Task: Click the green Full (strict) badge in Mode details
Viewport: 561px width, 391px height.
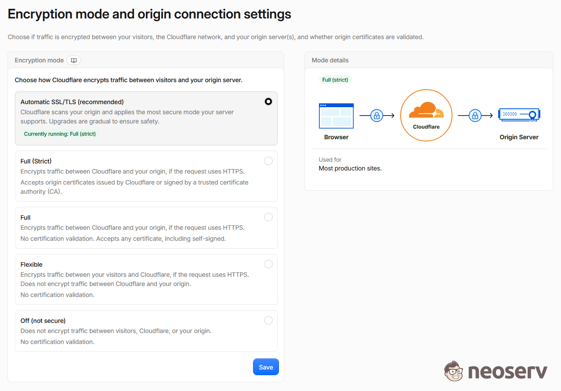Action: 335,80
